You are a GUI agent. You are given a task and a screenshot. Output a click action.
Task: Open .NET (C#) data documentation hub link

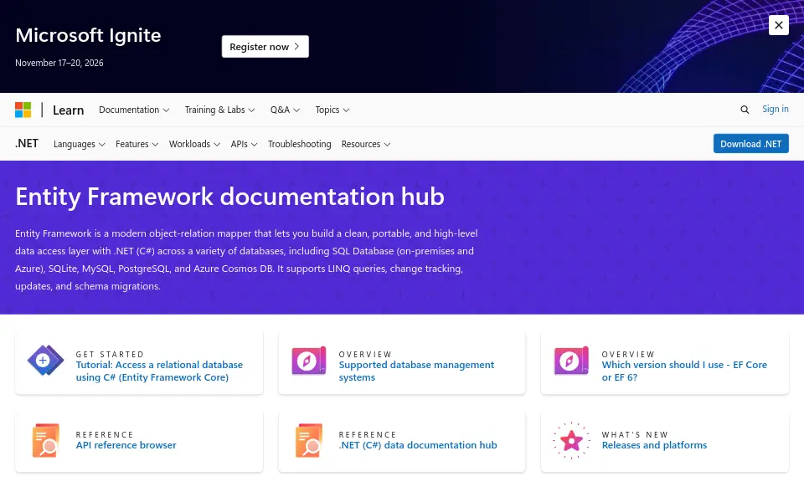coord(418,445)
